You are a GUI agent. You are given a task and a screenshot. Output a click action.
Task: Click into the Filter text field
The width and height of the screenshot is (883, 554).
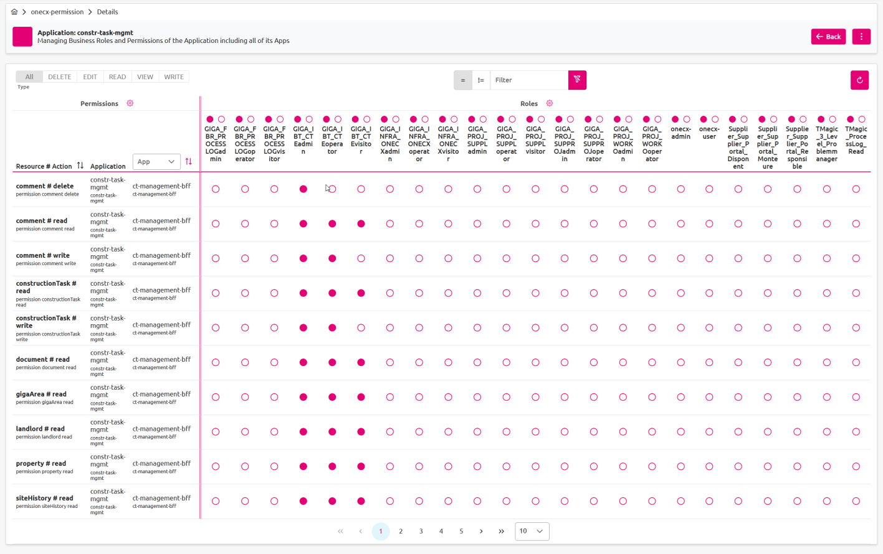pyautogui.click(x=528, y=80)
